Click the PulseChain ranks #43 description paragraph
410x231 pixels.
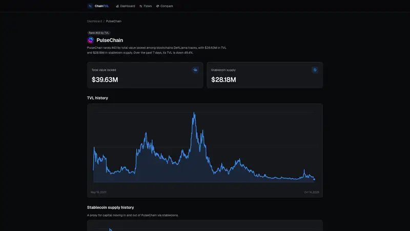(x=157, y=50)
